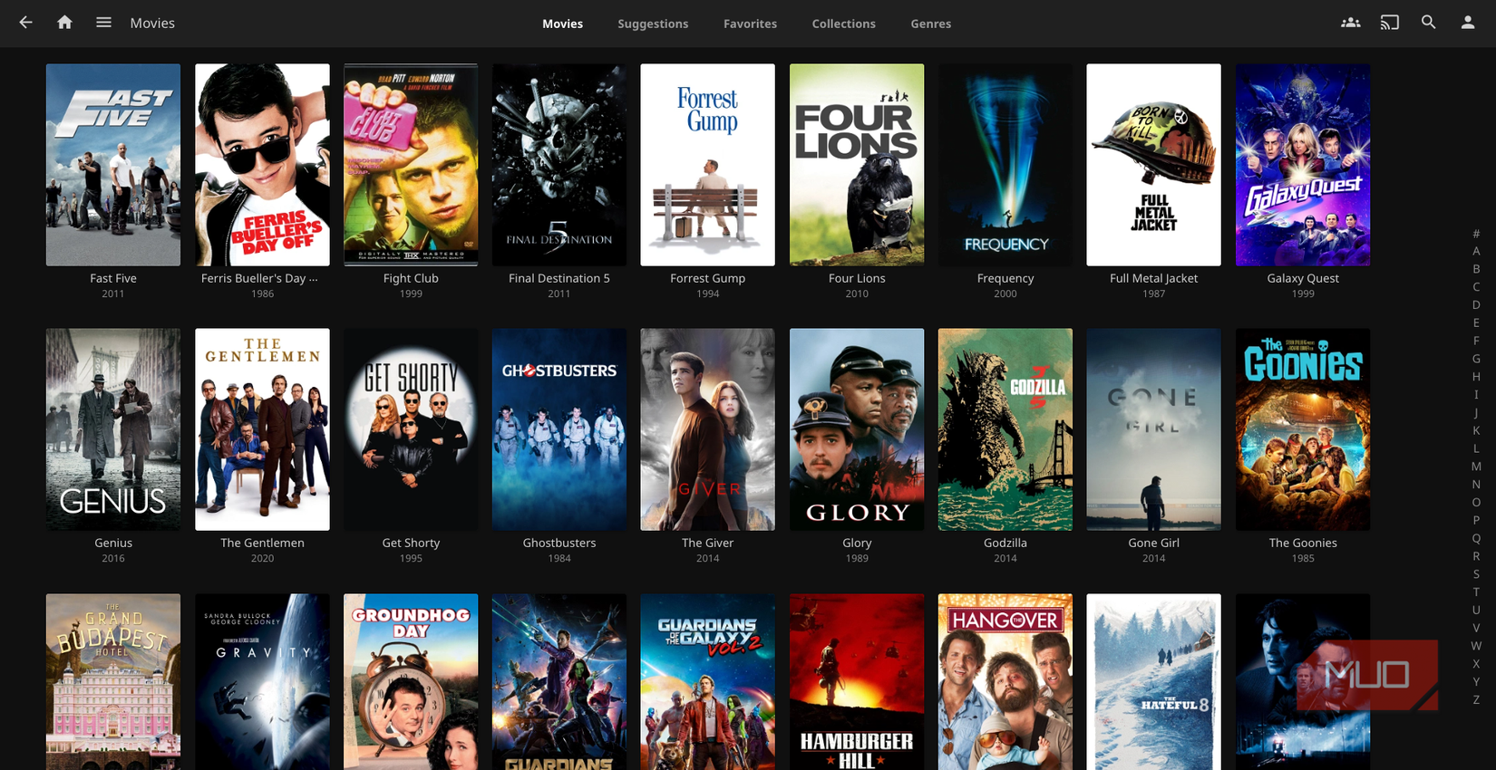Click the 'Ghostbusters' title link
This screenshot has height=770, width=1496.
559,543
